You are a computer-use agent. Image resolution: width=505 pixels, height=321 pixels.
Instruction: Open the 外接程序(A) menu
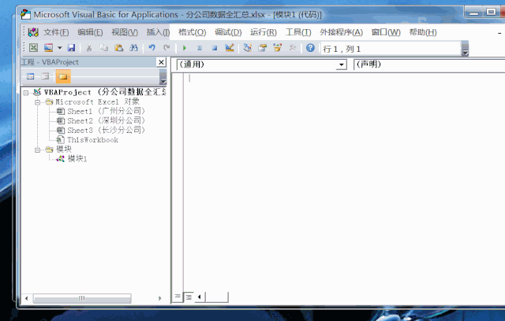[341, 32]
